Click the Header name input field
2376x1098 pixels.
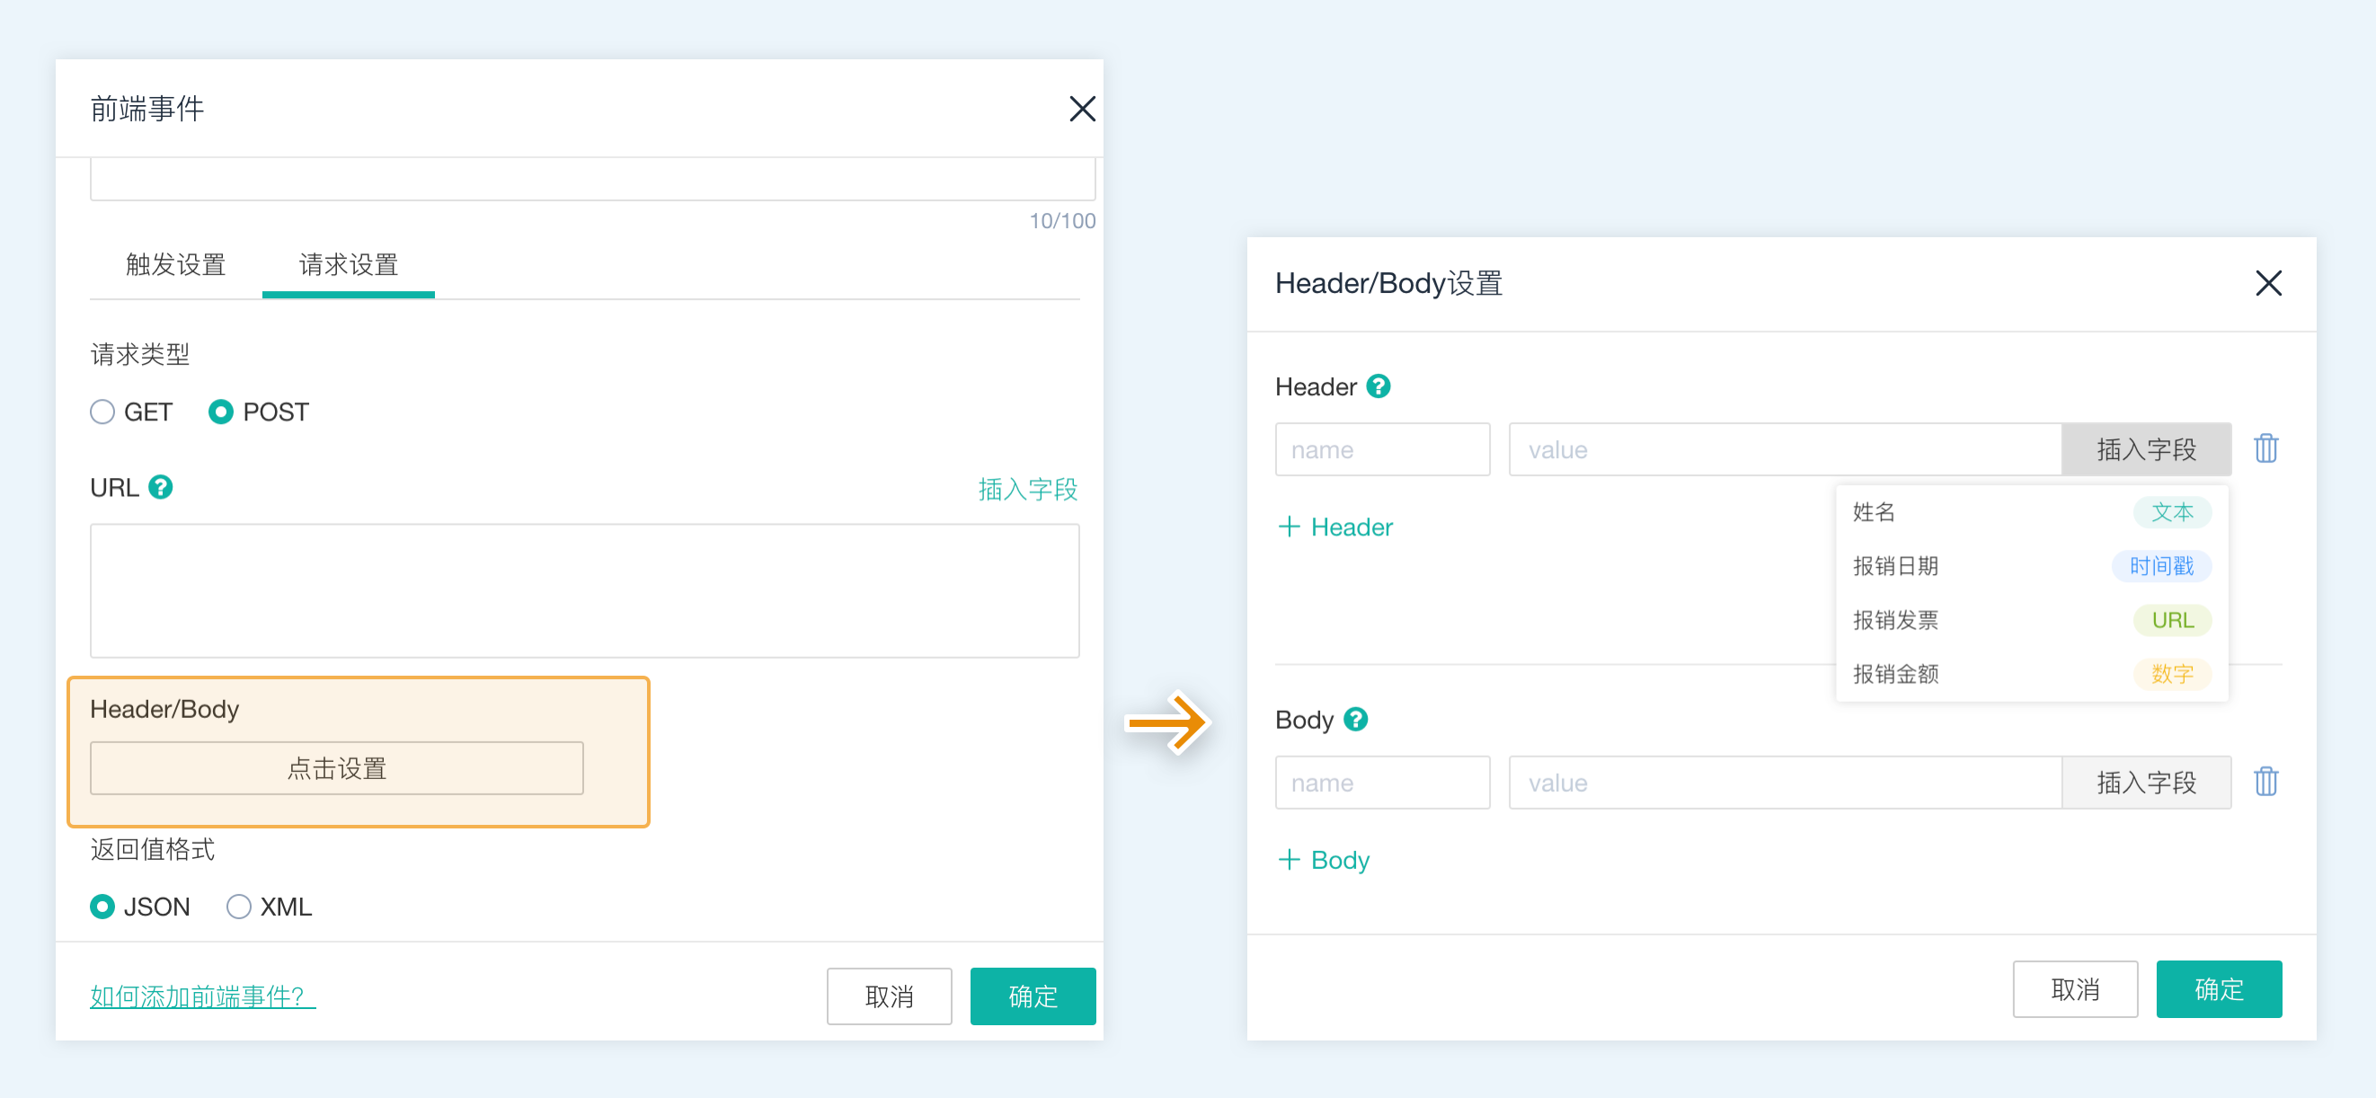tap(1382, 450)
